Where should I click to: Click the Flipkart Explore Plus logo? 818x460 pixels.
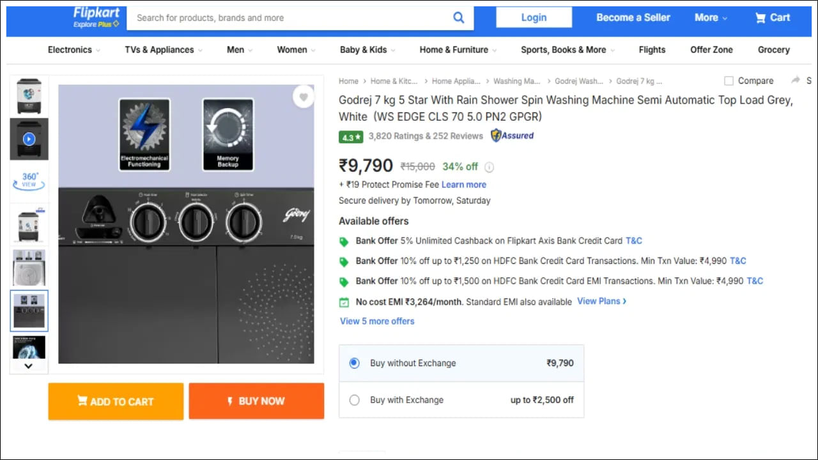coord(96,17)
